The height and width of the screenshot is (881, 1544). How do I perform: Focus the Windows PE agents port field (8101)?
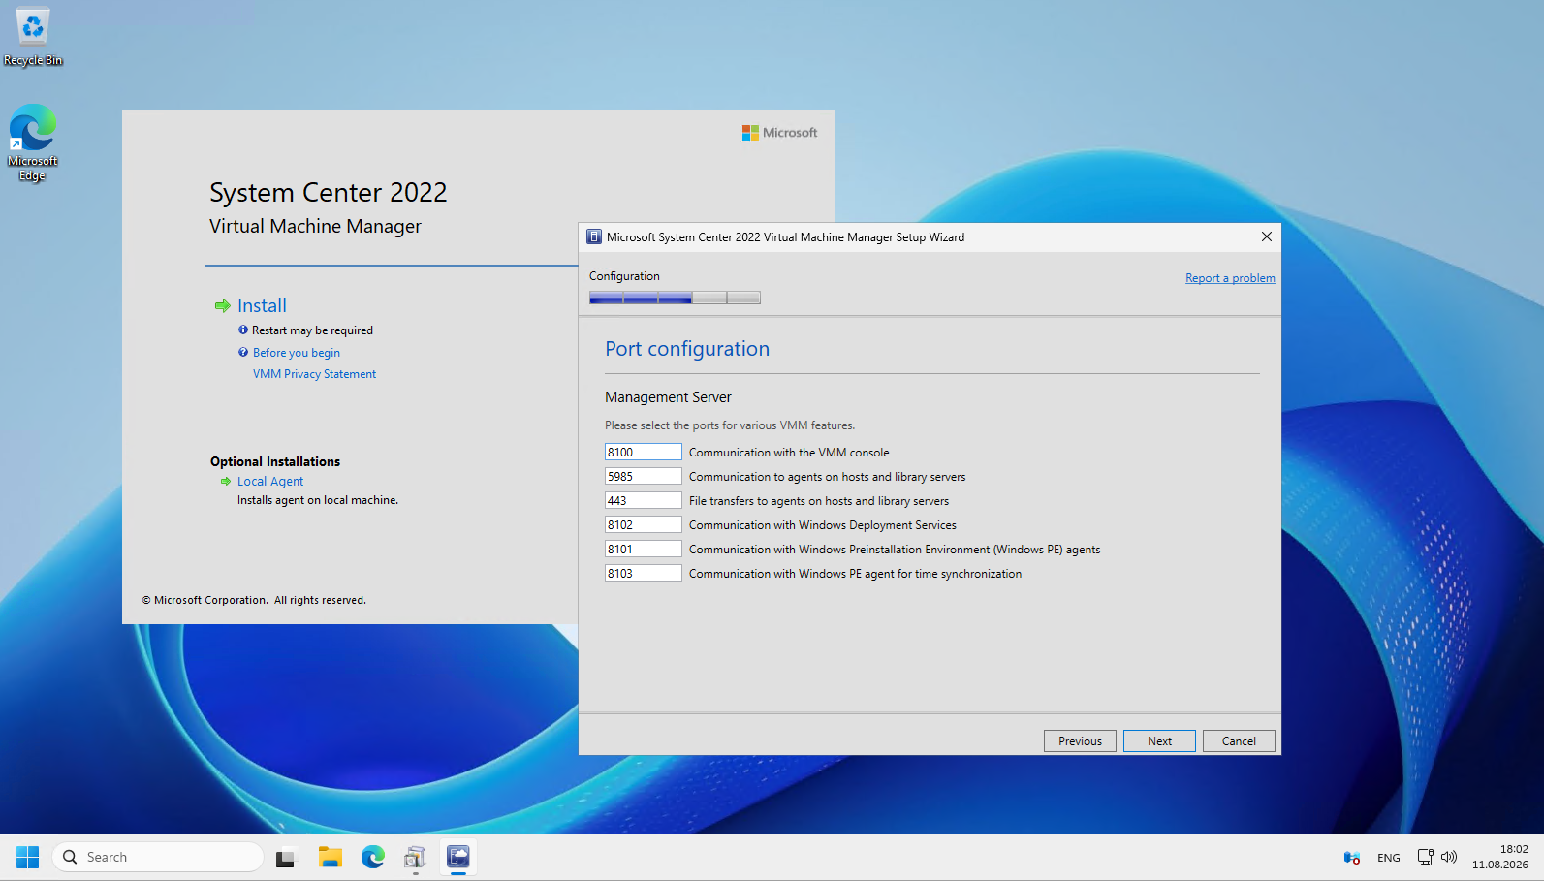point(644,549)
